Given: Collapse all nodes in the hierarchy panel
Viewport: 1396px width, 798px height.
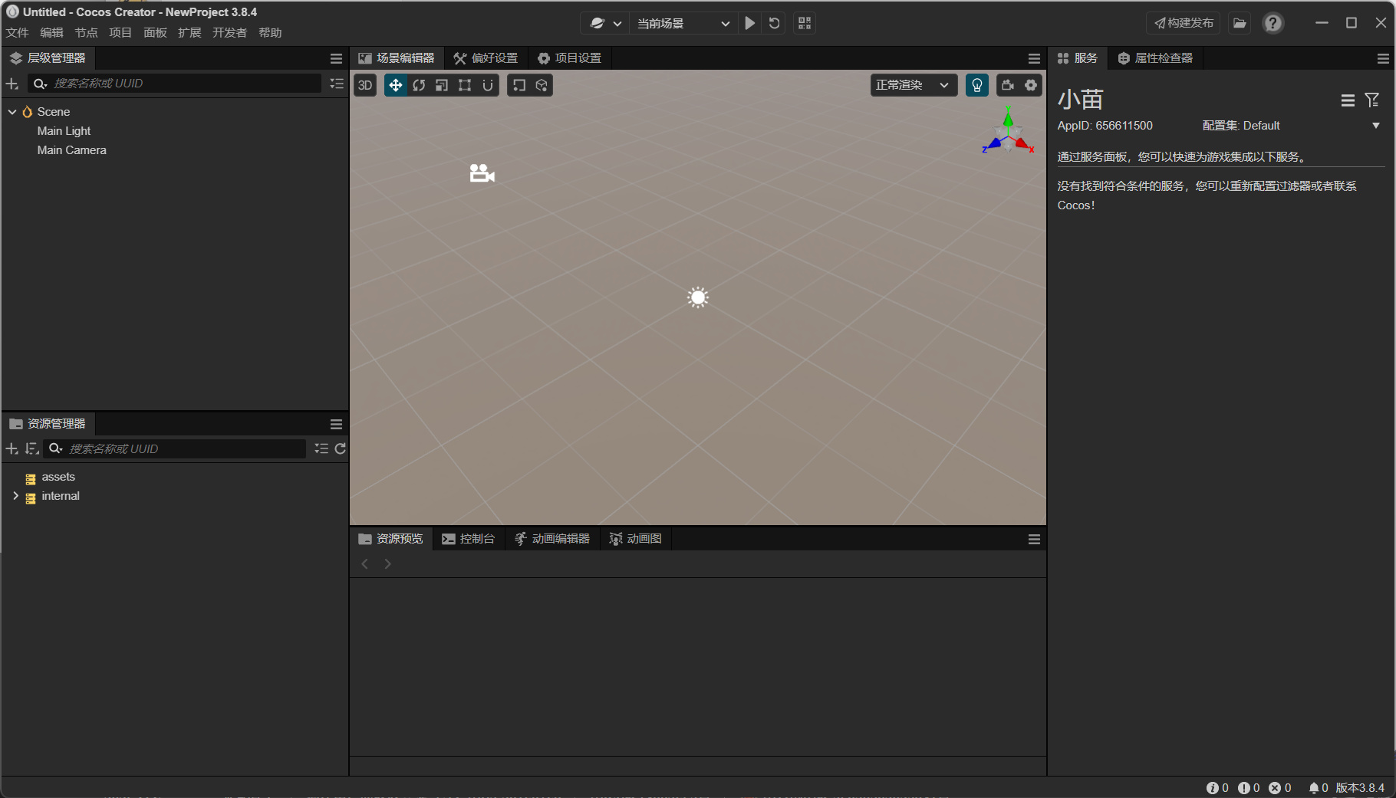Looking at the screenshot, I should 337,84.
